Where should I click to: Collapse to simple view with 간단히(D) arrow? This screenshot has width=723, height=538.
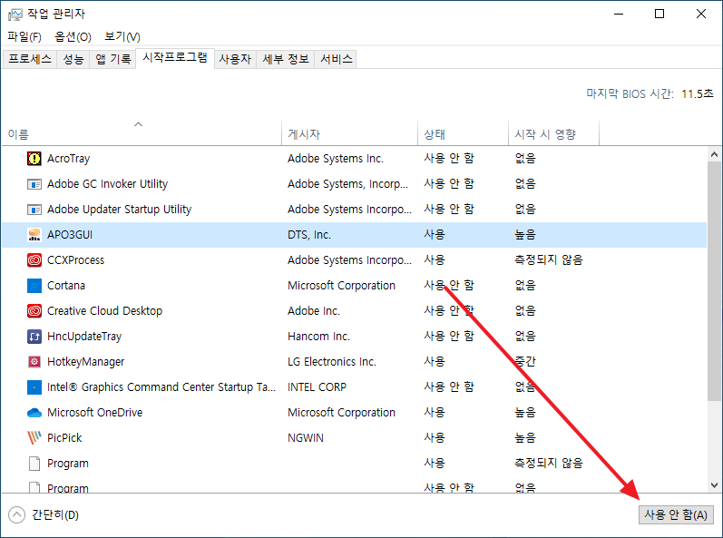[x=16, y=515]
